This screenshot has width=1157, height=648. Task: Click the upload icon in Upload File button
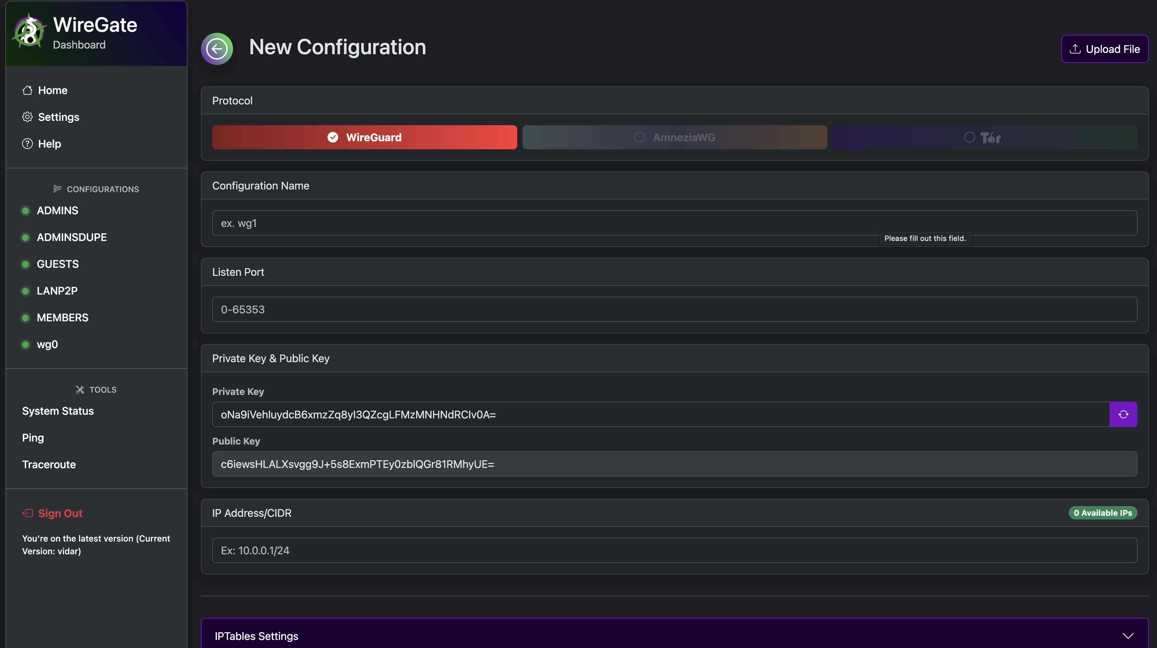1075,49
